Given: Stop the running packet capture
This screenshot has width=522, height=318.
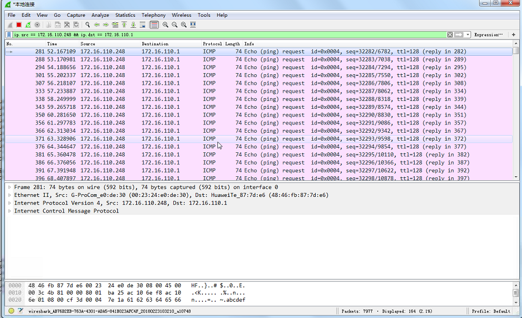Looking at the screenshot, I should [19, 25].
